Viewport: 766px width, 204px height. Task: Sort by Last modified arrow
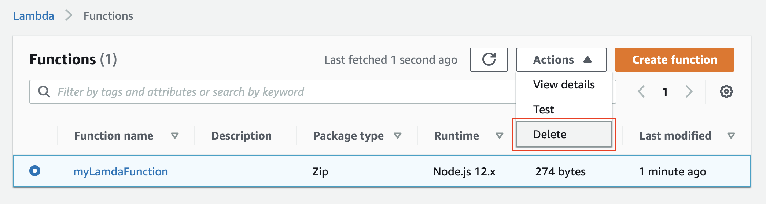click(x=731, y=136)
